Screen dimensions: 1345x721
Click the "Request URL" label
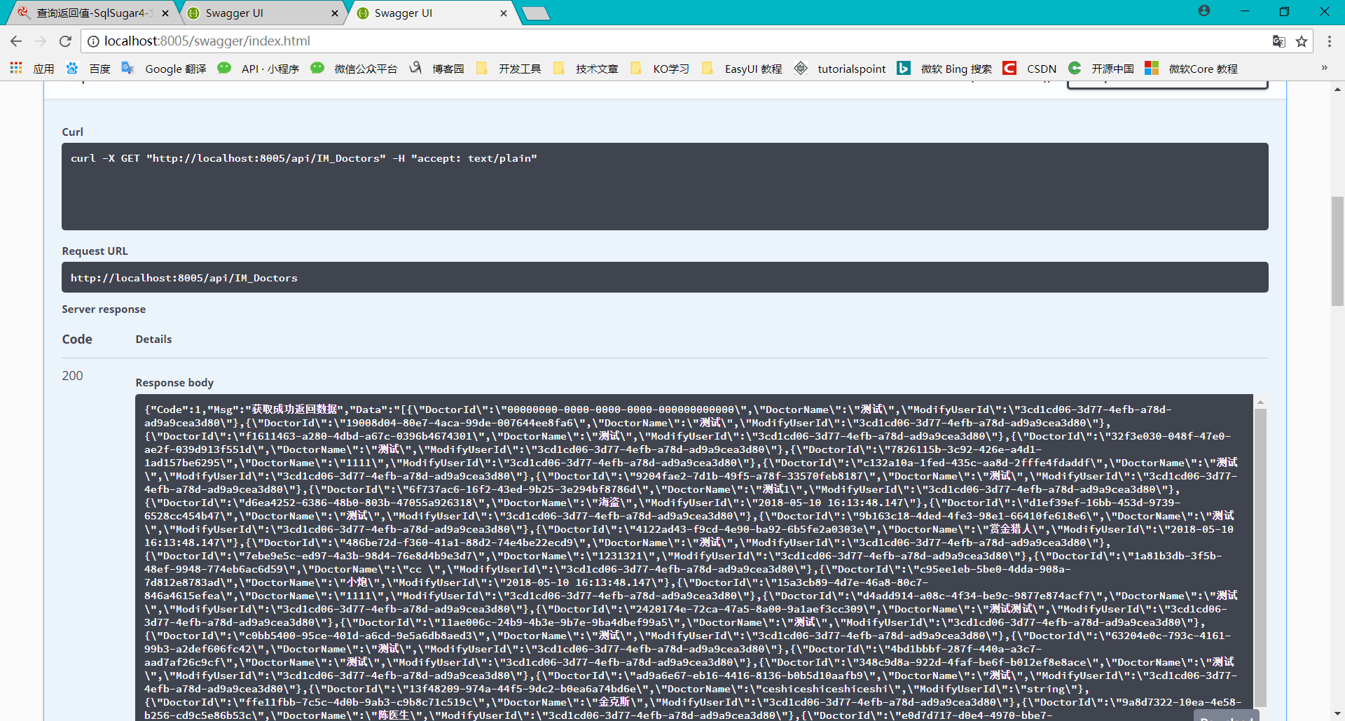pyautogui.click(x=95, y=251)
